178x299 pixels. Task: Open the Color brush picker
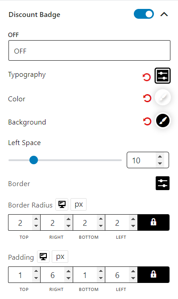tap(162, 97)
